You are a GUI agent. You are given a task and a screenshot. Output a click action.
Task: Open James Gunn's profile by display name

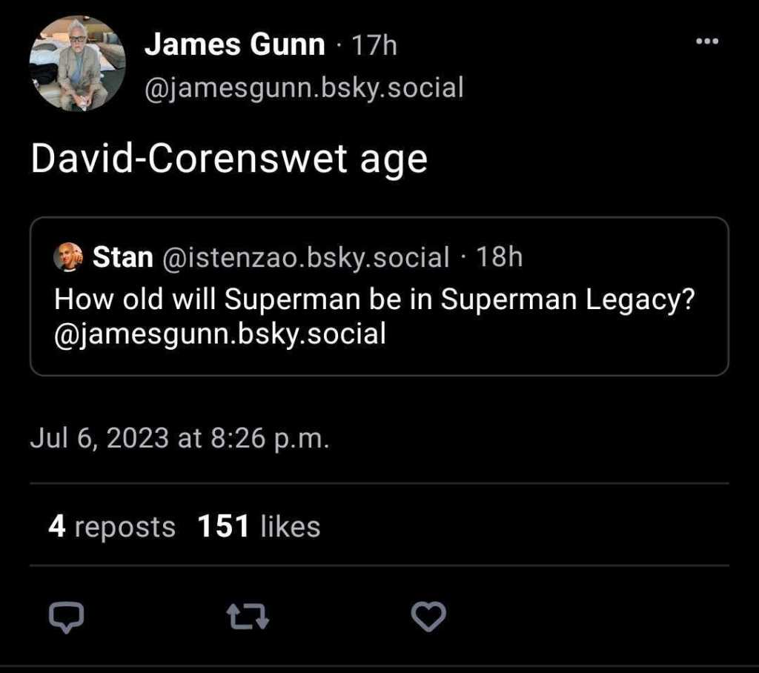point(234,45)
